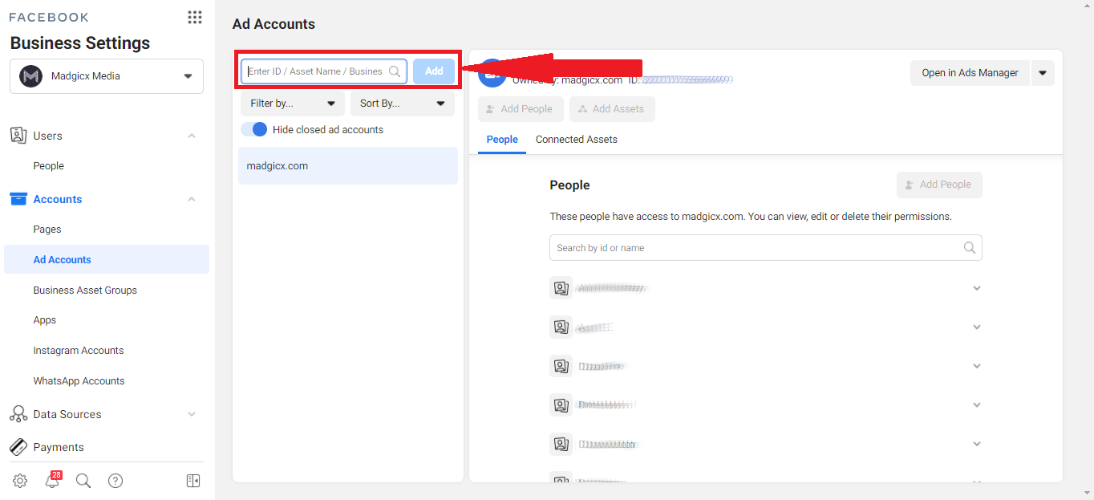Viewport: 1094px width, 500px height.
Task: Click the Data Sources icon
Action: point(18,414)
